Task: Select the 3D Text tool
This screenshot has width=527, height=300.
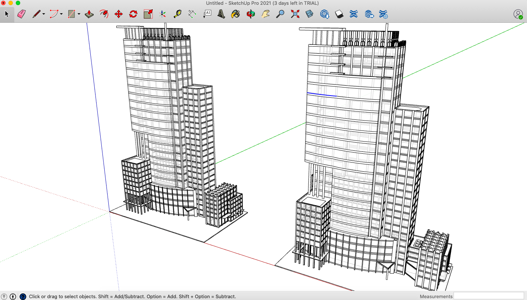Action: [x=221, y=14]
